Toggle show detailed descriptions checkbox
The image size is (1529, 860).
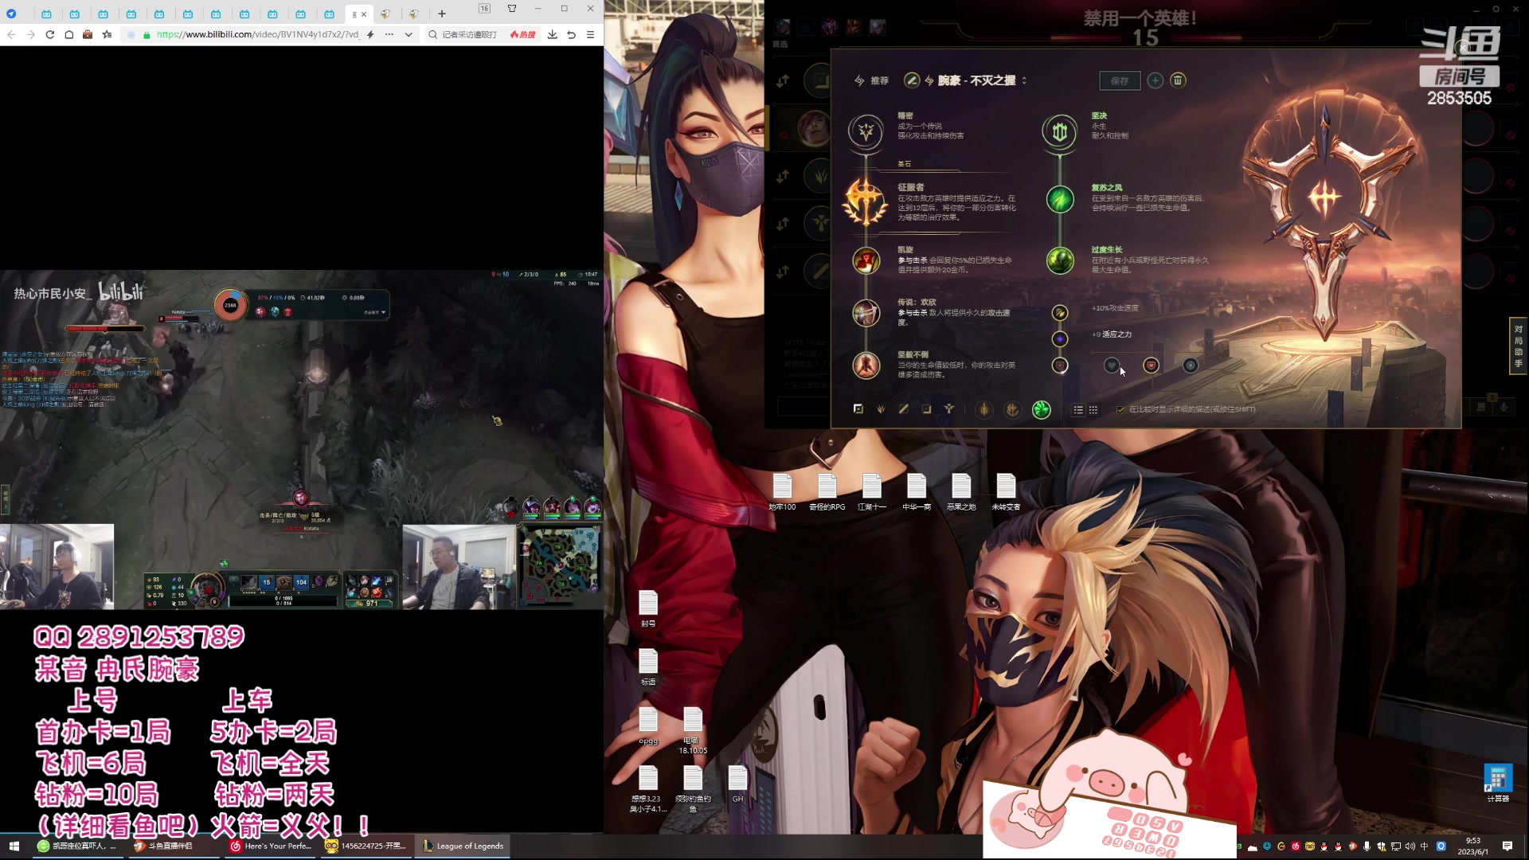(1120, 409)
